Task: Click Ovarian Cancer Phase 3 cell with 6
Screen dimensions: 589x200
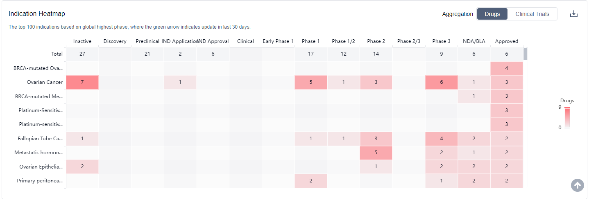Action: pos(441,82)
